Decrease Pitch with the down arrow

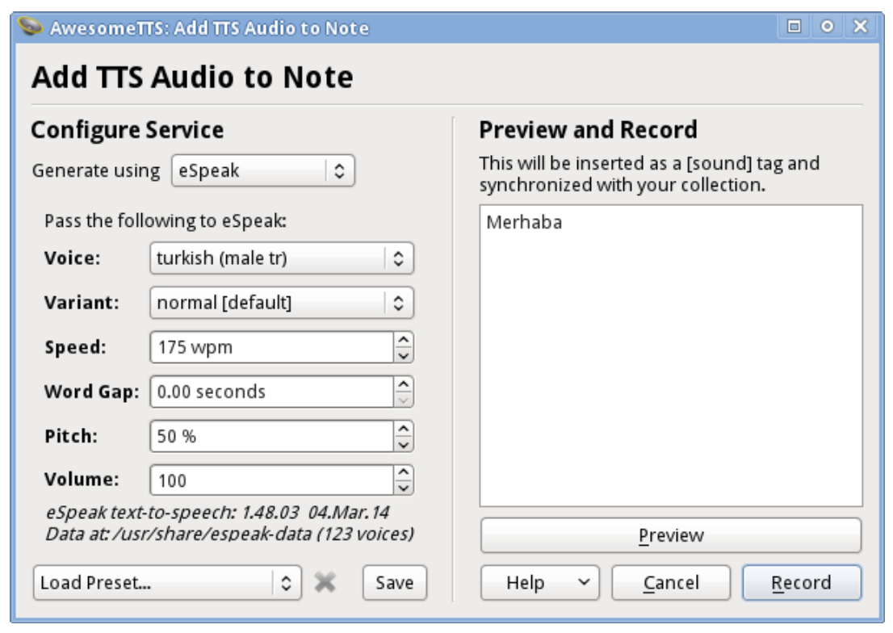point(403,444)
